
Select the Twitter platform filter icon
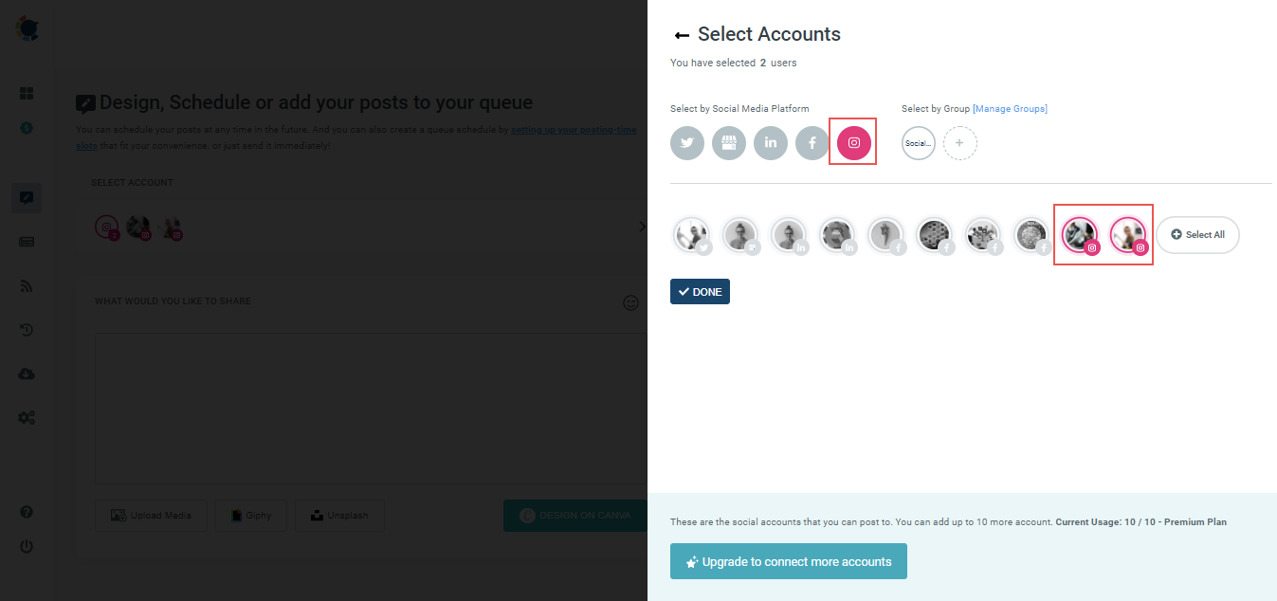coord(686,142)
